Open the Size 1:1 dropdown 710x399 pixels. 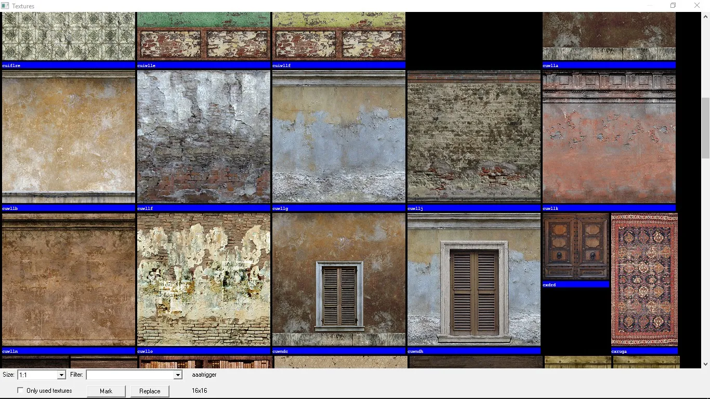click(x=61, y=375)
